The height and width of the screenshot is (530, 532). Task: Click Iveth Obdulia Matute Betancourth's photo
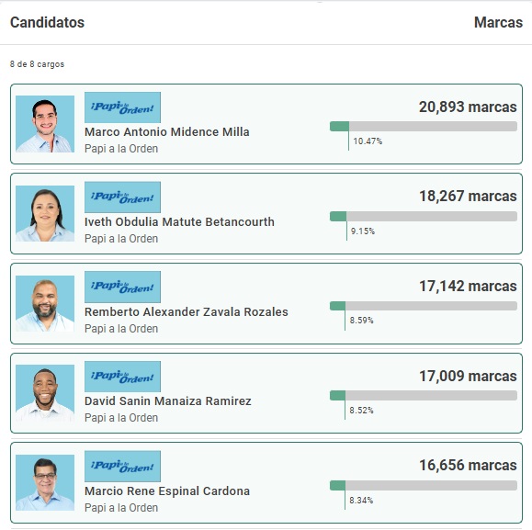[x=45, y=214]
